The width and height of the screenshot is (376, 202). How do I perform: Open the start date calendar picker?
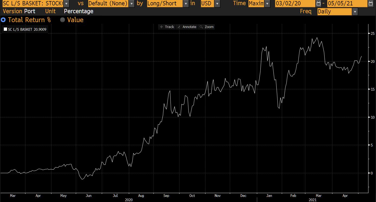318,4
